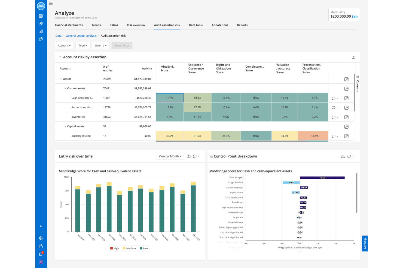This screenshot has width=403, height=268.
Task: Click the 31.5% Existence score for Building-related
Action: (x=197, y=136)
